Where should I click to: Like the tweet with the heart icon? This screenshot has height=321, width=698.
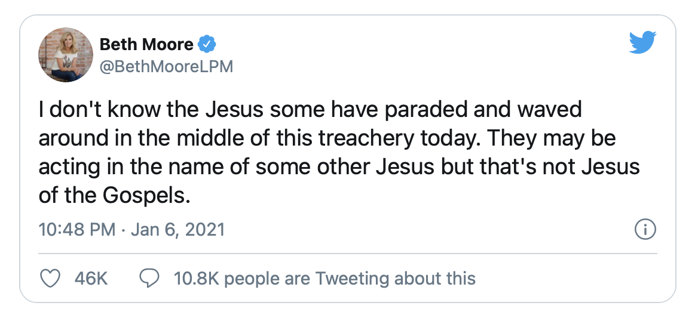pos(50,278)
